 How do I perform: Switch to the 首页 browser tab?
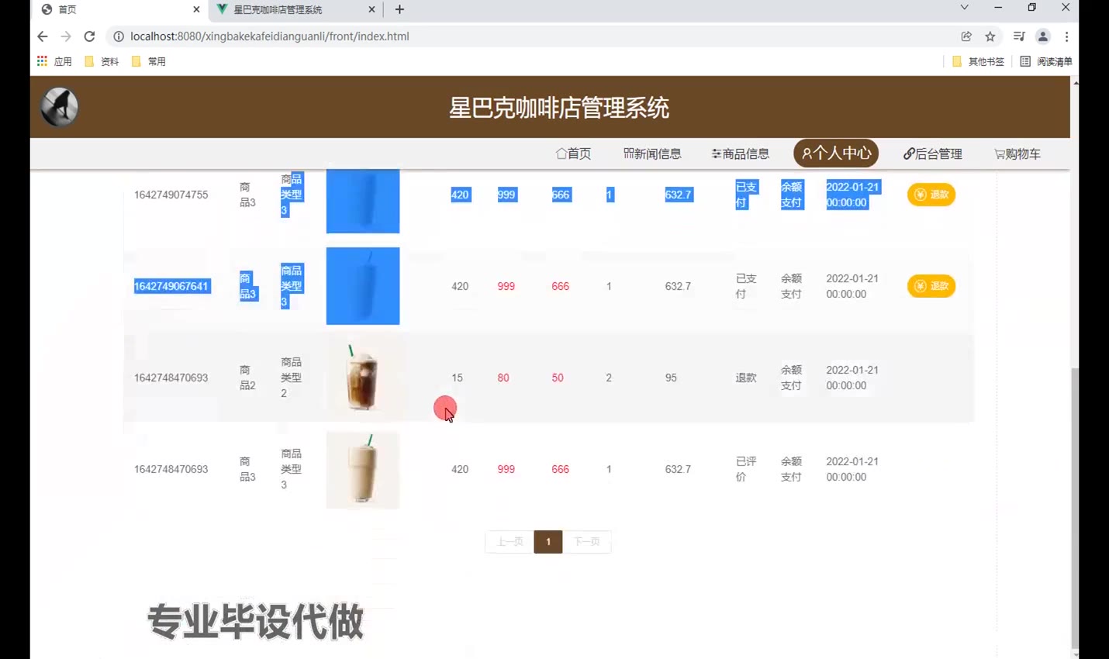click(x=120, y=9)
